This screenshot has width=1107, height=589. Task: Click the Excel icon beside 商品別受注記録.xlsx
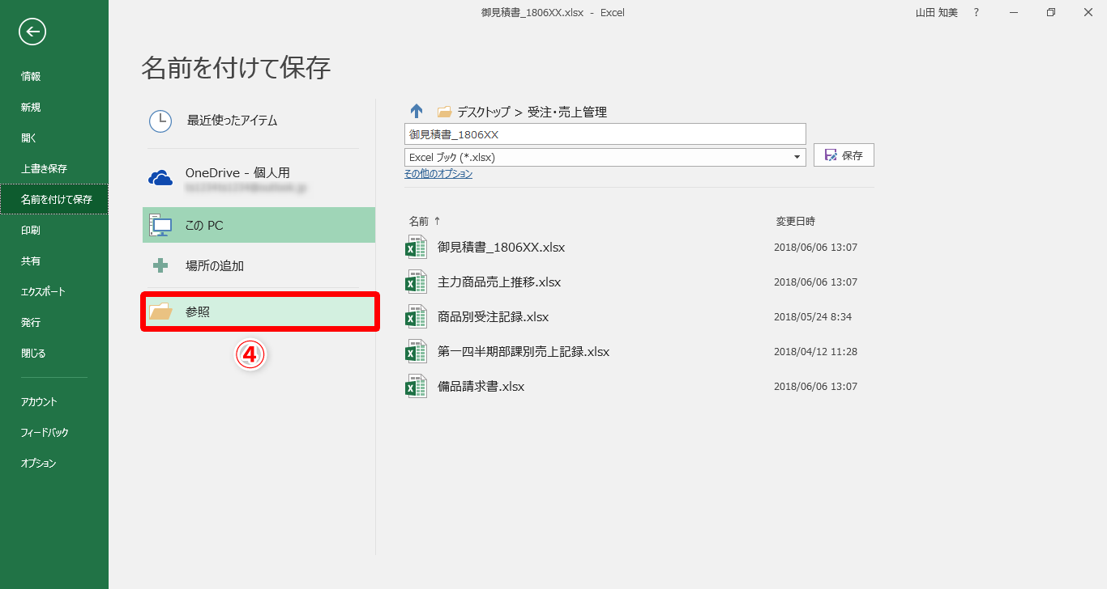click(416, 316)
